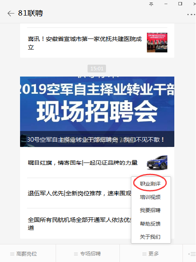Pin the window with the pin icon
The image size is (196, 262).
click(x=151, y=4)
